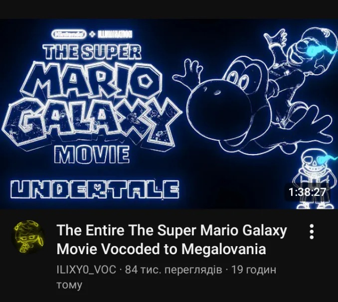Image resolution: width=338 pixels, height=302 pixels.
Task: Click THE SUPER text in the thumbnail
Action: click(x=92, y=52)
